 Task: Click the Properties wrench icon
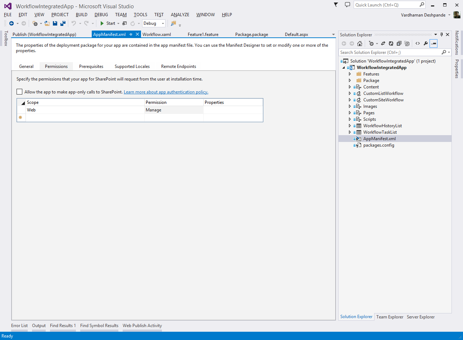426,43
